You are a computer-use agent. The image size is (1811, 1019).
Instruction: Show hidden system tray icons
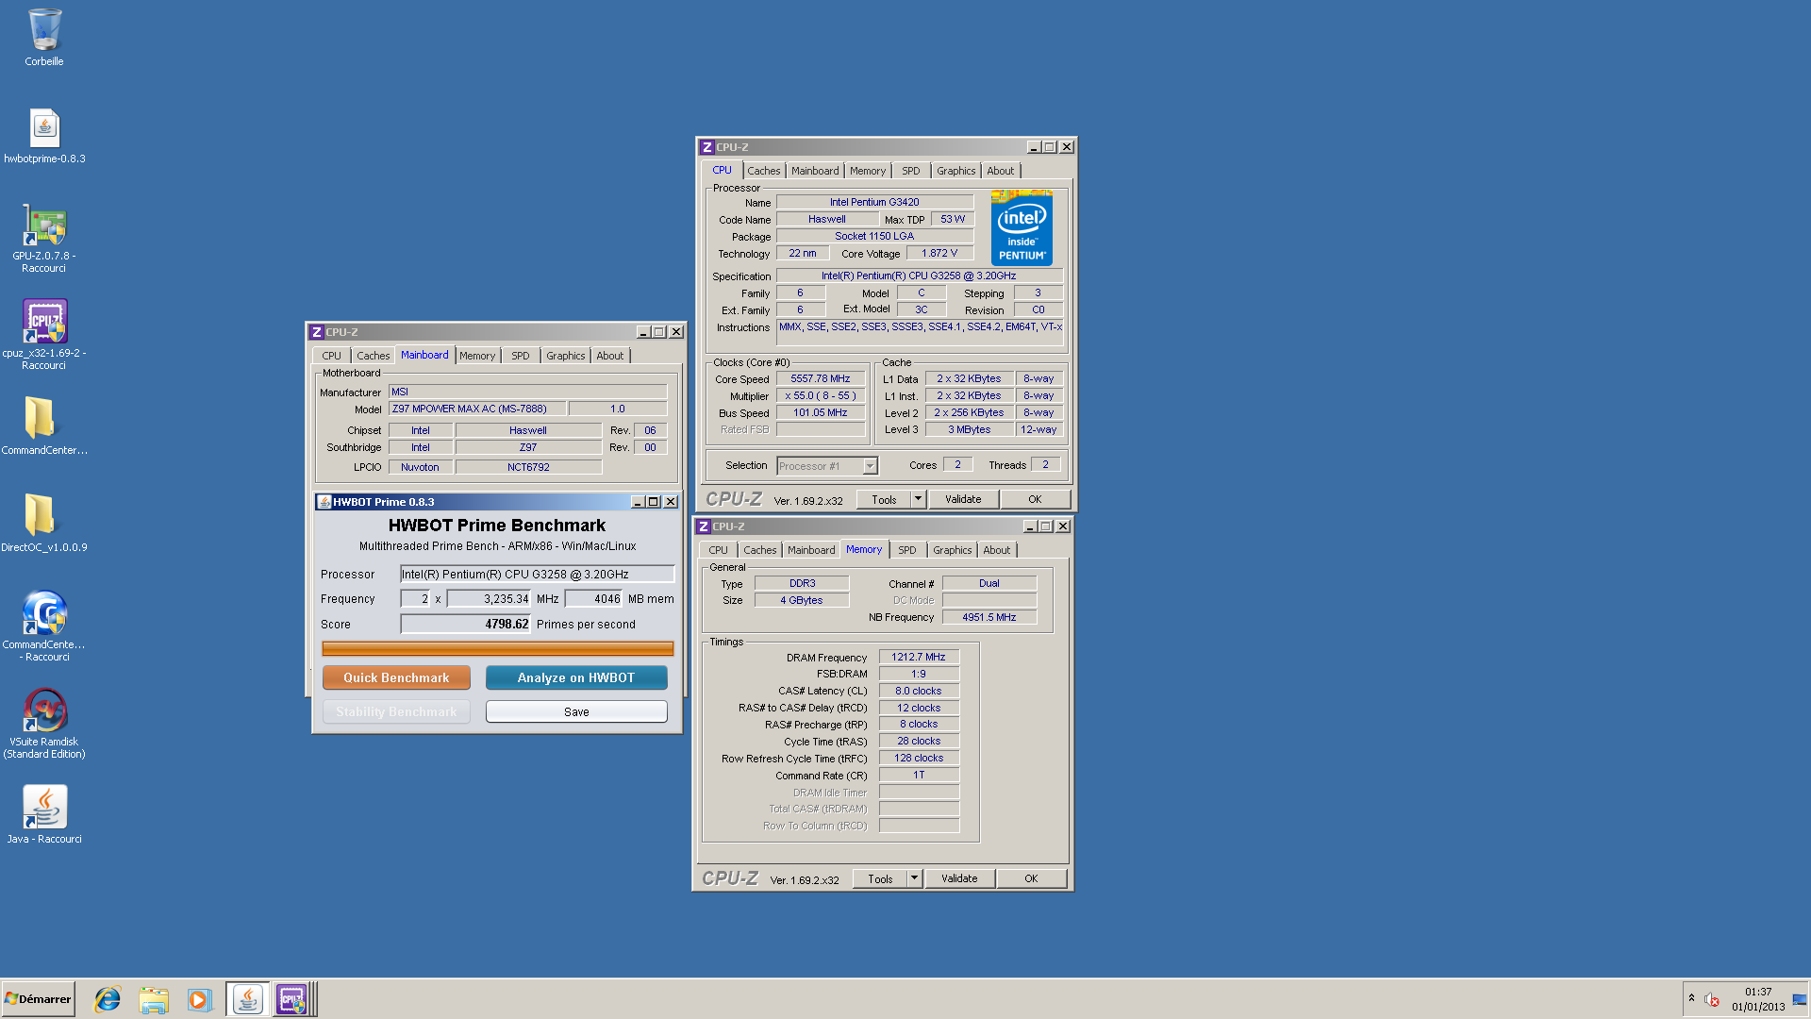point(1691,998)
